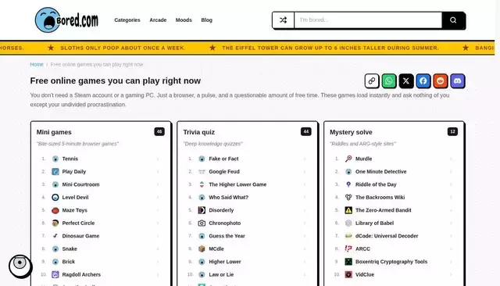Open the Guess the Year link

coord(227,236)
